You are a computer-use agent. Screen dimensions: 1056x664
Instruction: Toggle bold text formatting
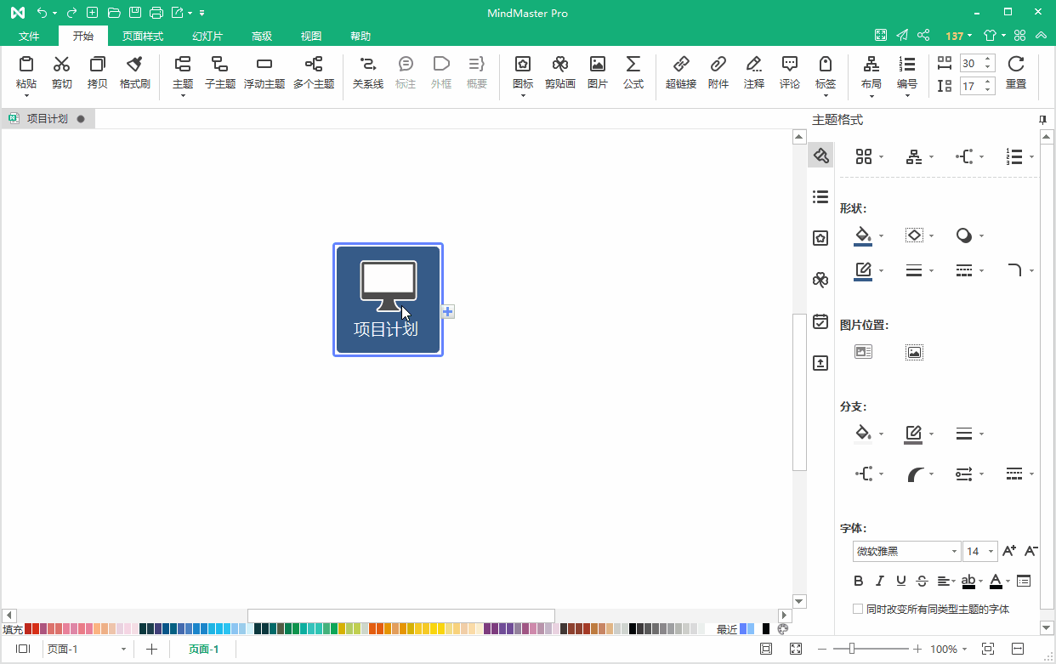tap(859, 582)
